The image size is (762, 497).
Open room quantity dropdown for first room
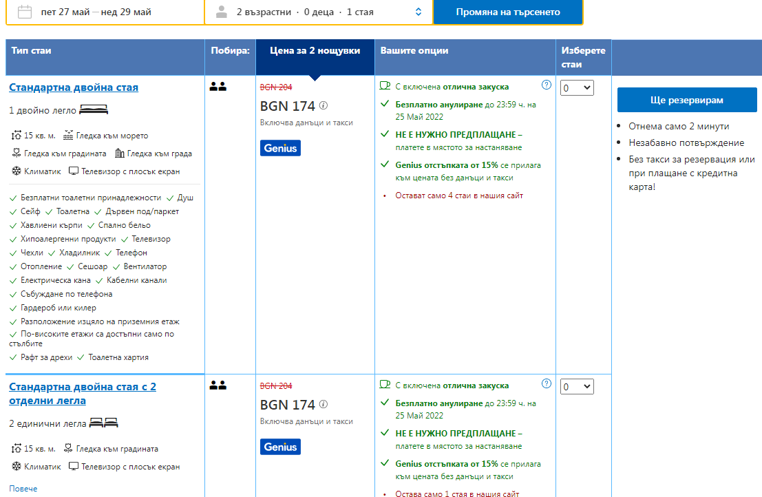tap(577, 88)
